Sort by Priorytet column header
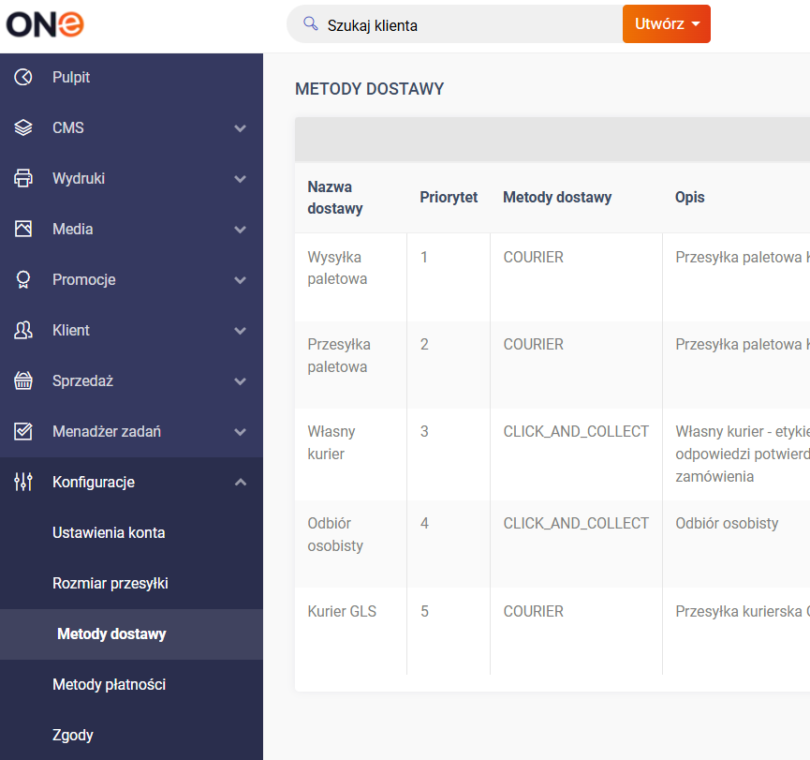The height and width of the screenshot is (760, 810). pos(449,197)
